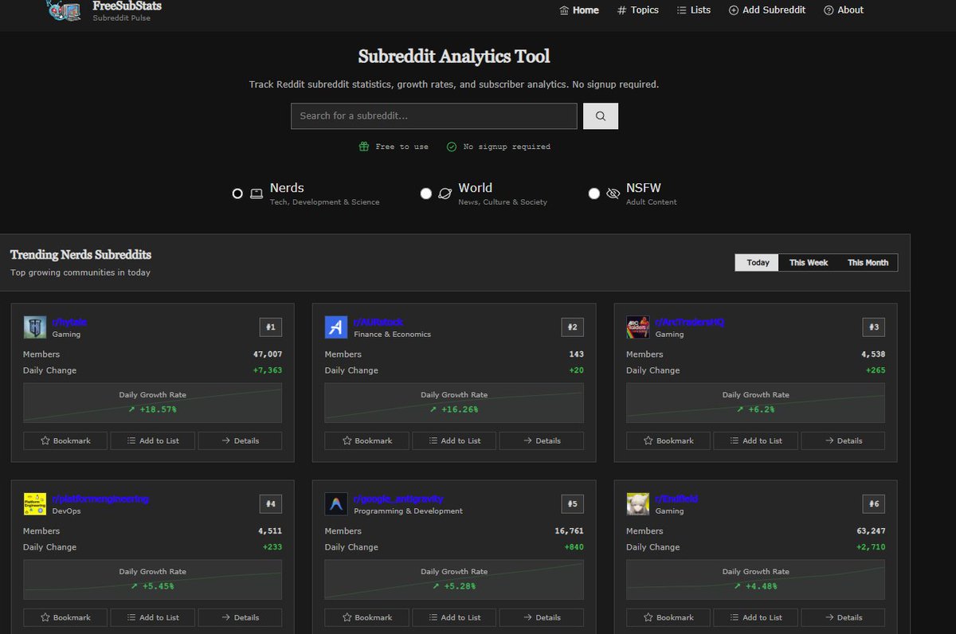Click Add to List on the DevOps card
The image size is (956, 634).
coord(152,617)
